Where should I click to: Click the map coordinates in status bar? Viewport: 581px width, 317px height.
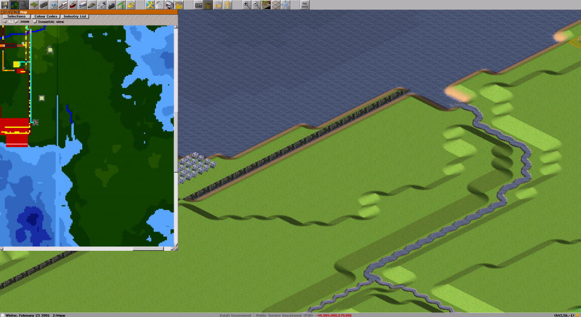(x=564, y=315)
